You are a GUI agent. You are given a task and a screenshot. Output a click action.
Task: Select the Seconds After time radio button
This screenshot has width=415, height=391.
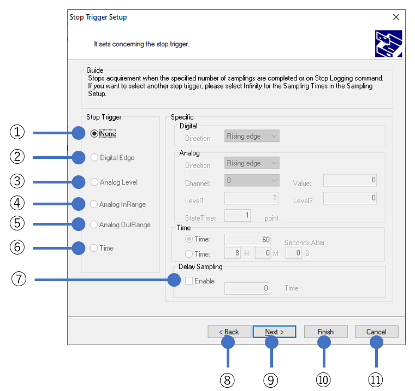(189, 239)
